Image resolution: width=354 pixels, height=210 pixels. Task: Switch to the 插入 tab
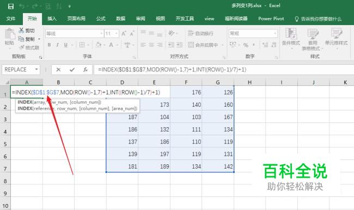click(52, 18)
